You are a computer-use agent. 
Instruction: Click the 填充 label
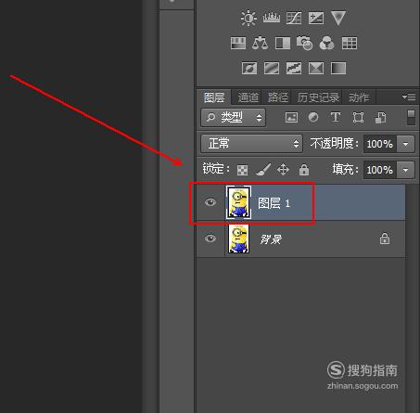point(346,170)
